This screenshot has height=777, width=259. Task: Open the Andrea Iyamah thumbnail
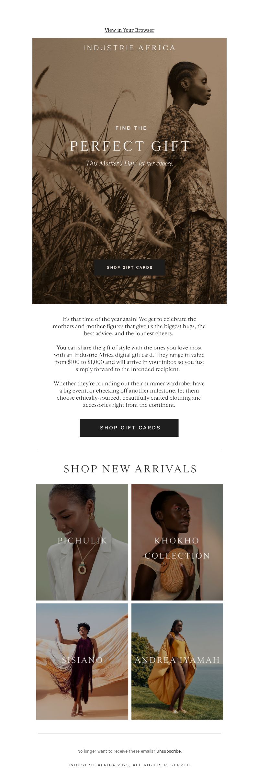(177, 662)
